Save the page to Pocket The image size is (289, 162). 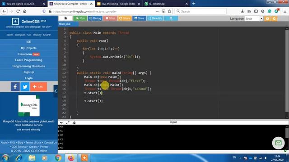click(x=163, y=11)
